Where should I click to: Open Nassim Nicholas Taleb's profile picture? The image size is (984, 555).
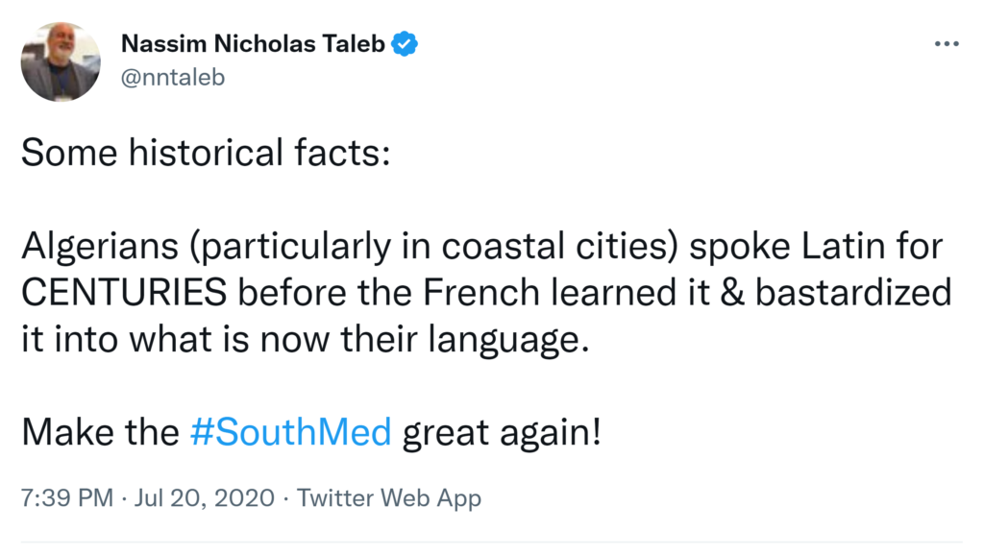tap(61, 62)
